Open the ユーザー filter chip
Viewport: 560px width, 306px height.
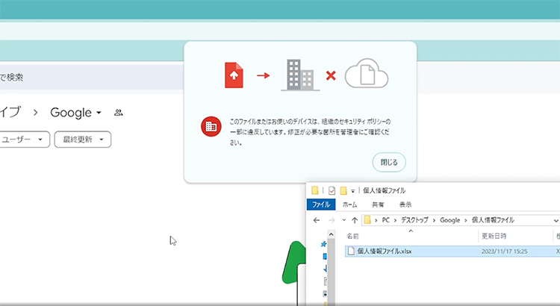point(23,140)
